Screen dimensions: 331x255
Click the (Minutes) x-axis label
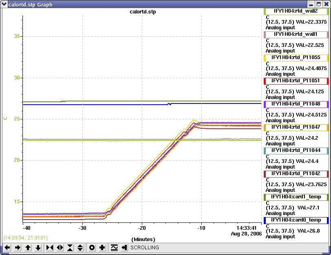click(143, 240)
